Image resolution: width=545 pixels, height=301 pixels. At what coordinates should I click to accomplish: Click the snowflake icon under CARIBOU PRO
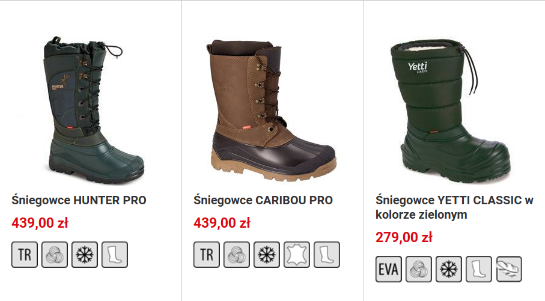(x=267, y=255)
